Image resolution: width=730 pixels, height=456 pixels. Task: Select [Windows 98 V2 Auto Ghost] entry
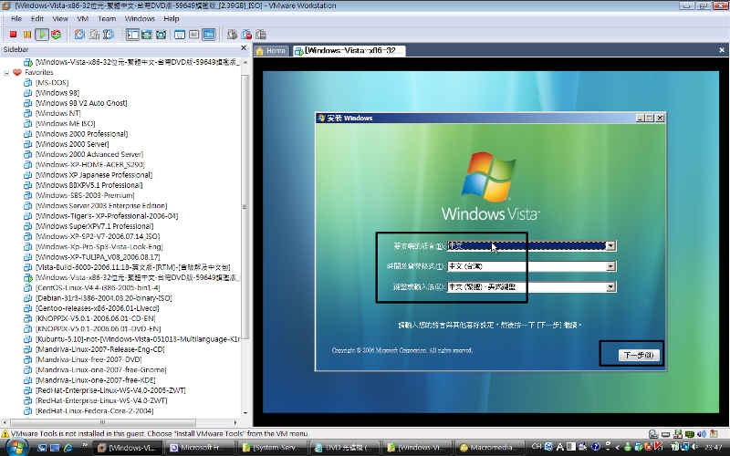[x=81, y=103]
